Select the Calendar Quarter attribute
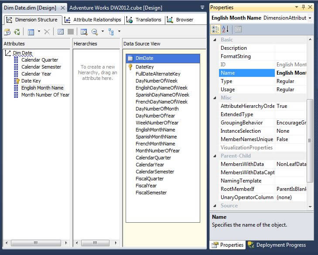The image size is (318, 255). pos(40,60)
